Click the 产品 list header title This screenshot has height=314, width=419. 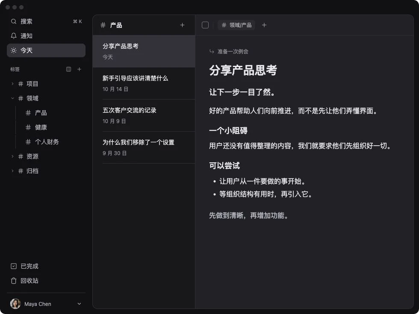pos(116,25)
